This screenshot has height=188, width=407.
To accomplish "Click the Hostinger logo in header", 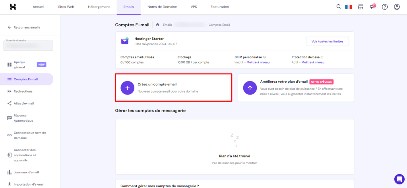I will pyautogui.click(x=13, y=7).
